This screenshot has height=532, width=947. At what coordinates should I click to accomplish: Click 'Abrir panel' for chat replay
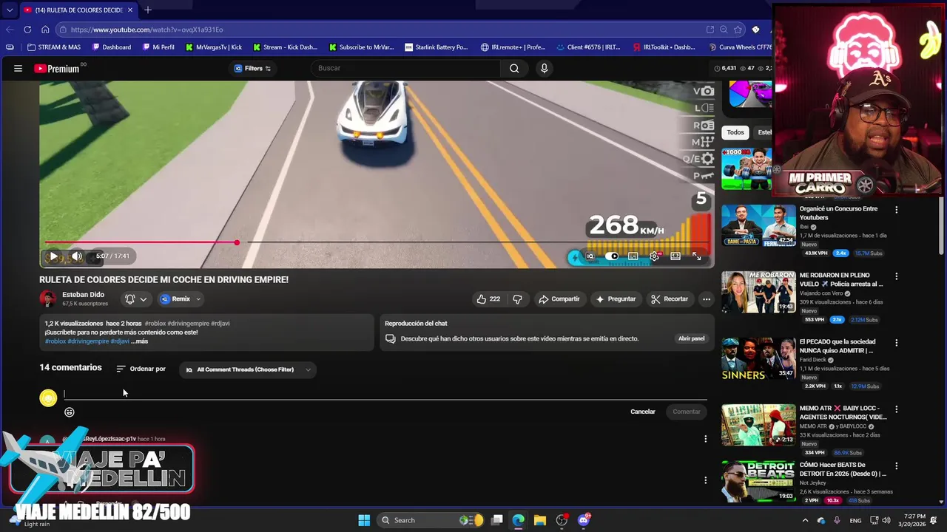point(692,338)
